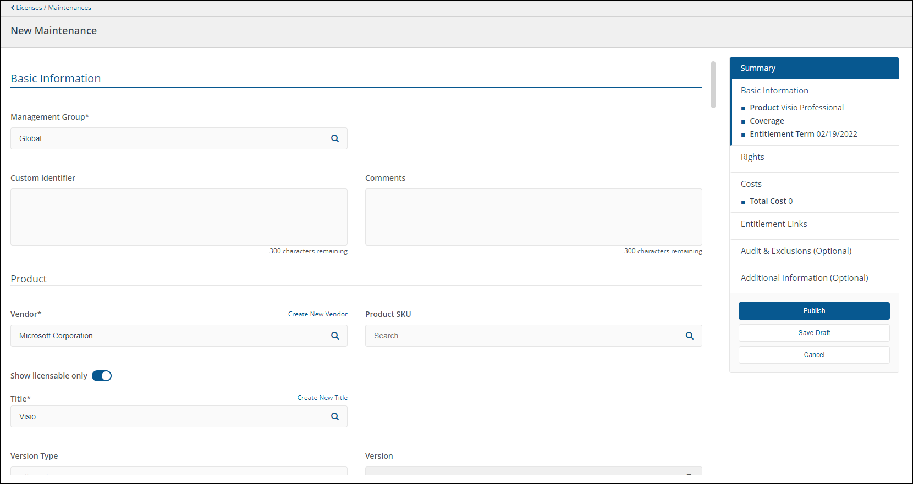913x484 pixels.
Task: Go to Costs section in Summary
Action: tap(751, 184)
